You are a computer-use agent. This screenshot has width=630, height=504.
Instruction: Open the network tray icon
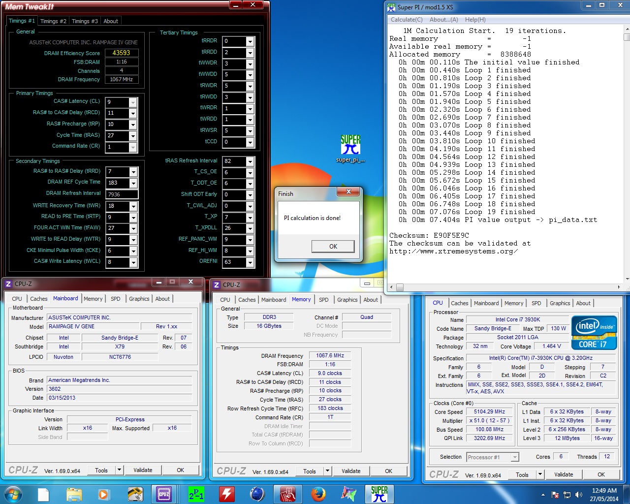567,495
